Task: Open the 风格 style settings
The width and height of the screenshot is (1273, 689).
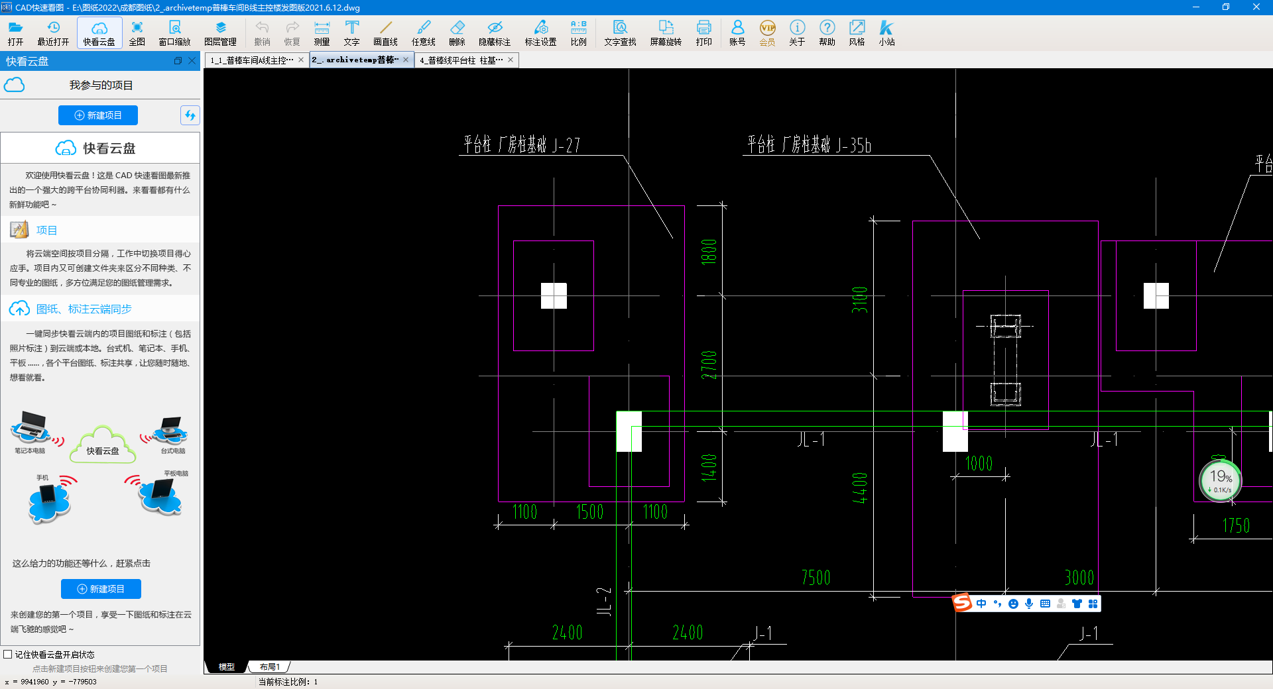Action: [857, 33]
